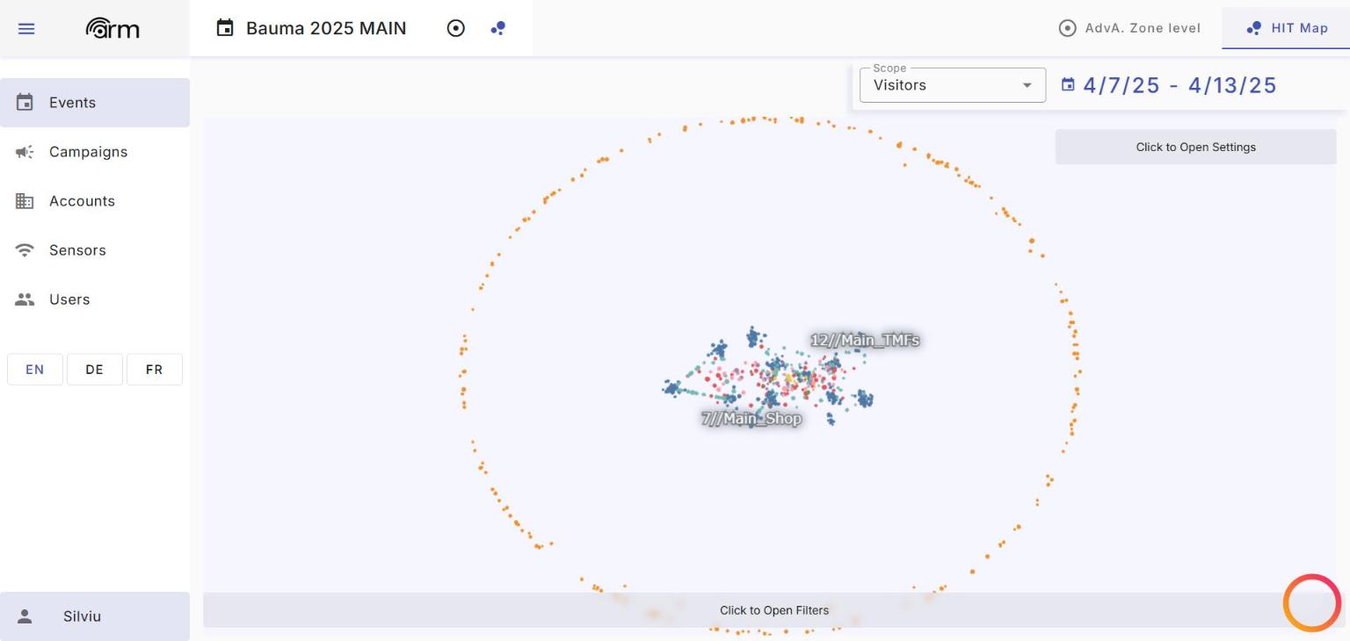
Task: Open the hamburger menu icon
Action: pos(26,28)
